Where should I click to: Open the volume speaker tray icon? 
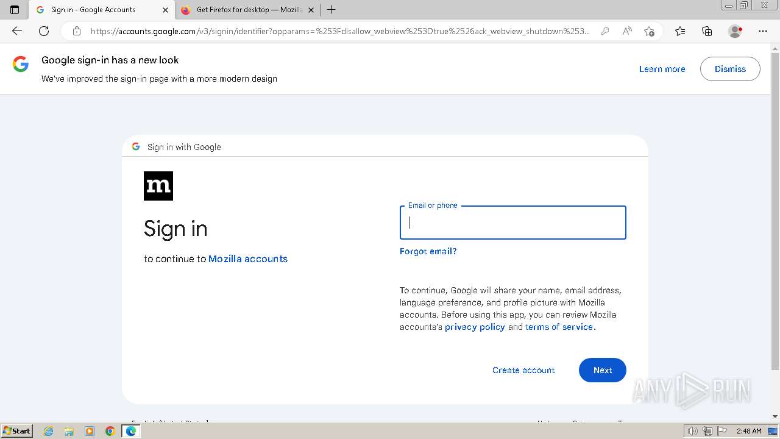693,431
